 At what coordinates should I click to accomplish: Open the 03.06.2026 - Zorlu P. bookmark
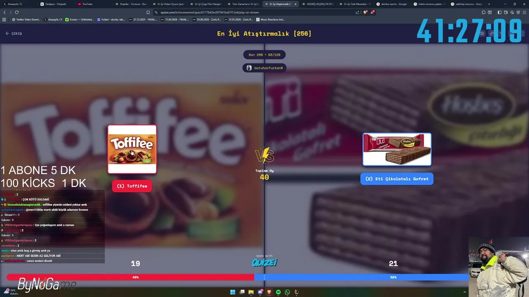click(x=206, y=19)
